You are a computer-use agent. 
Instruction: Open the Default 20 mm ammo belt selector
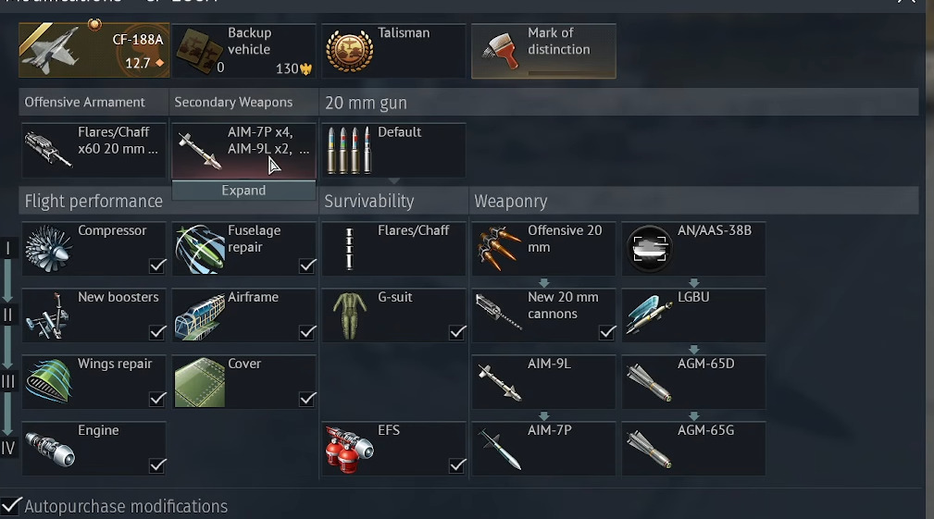point(393,150)
